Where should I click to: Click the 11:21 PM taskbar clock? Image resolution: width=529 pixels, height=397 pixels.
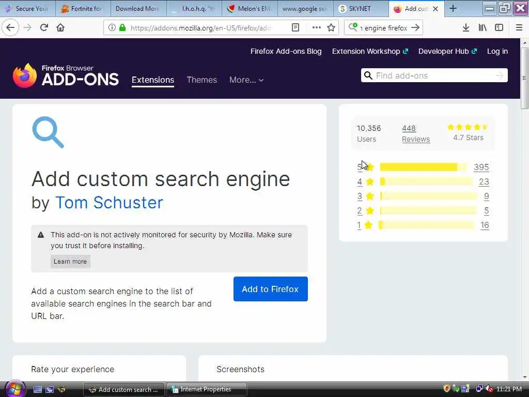(x=509, y=389)
